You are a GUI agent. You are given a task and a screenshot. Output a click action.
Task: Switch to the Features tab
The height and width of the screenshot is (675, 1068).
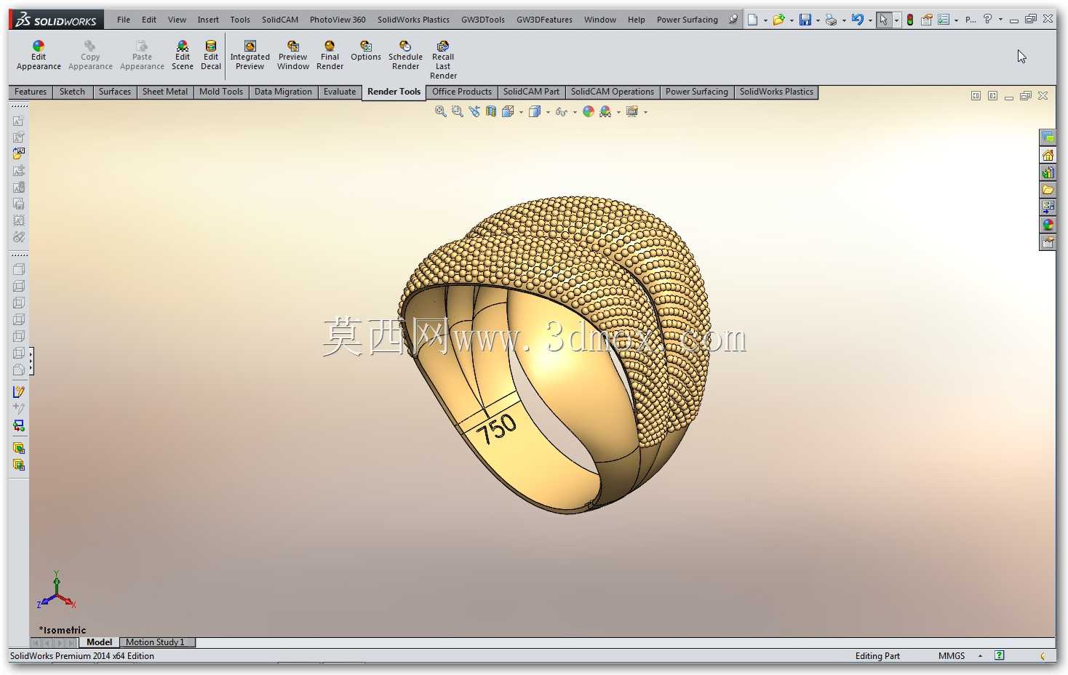[31, 92]
